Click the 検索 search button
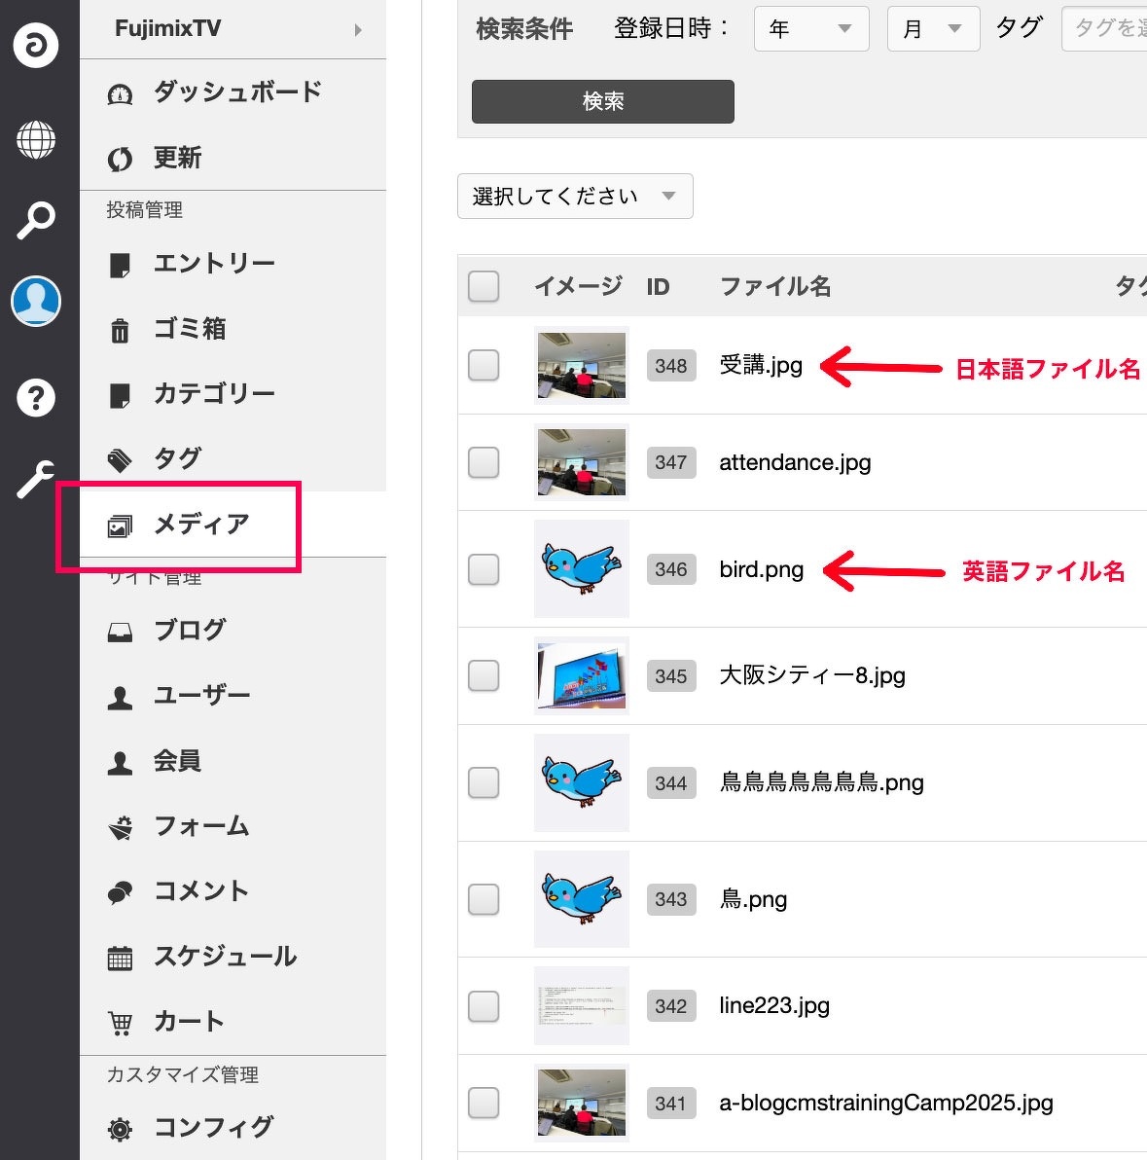Image resolution: width=1147 pixels, height=1160 pixels. (x=602, y=102)
